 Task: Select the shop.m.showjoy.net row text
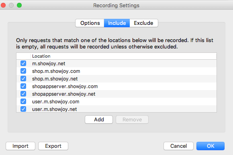point(55,79)
